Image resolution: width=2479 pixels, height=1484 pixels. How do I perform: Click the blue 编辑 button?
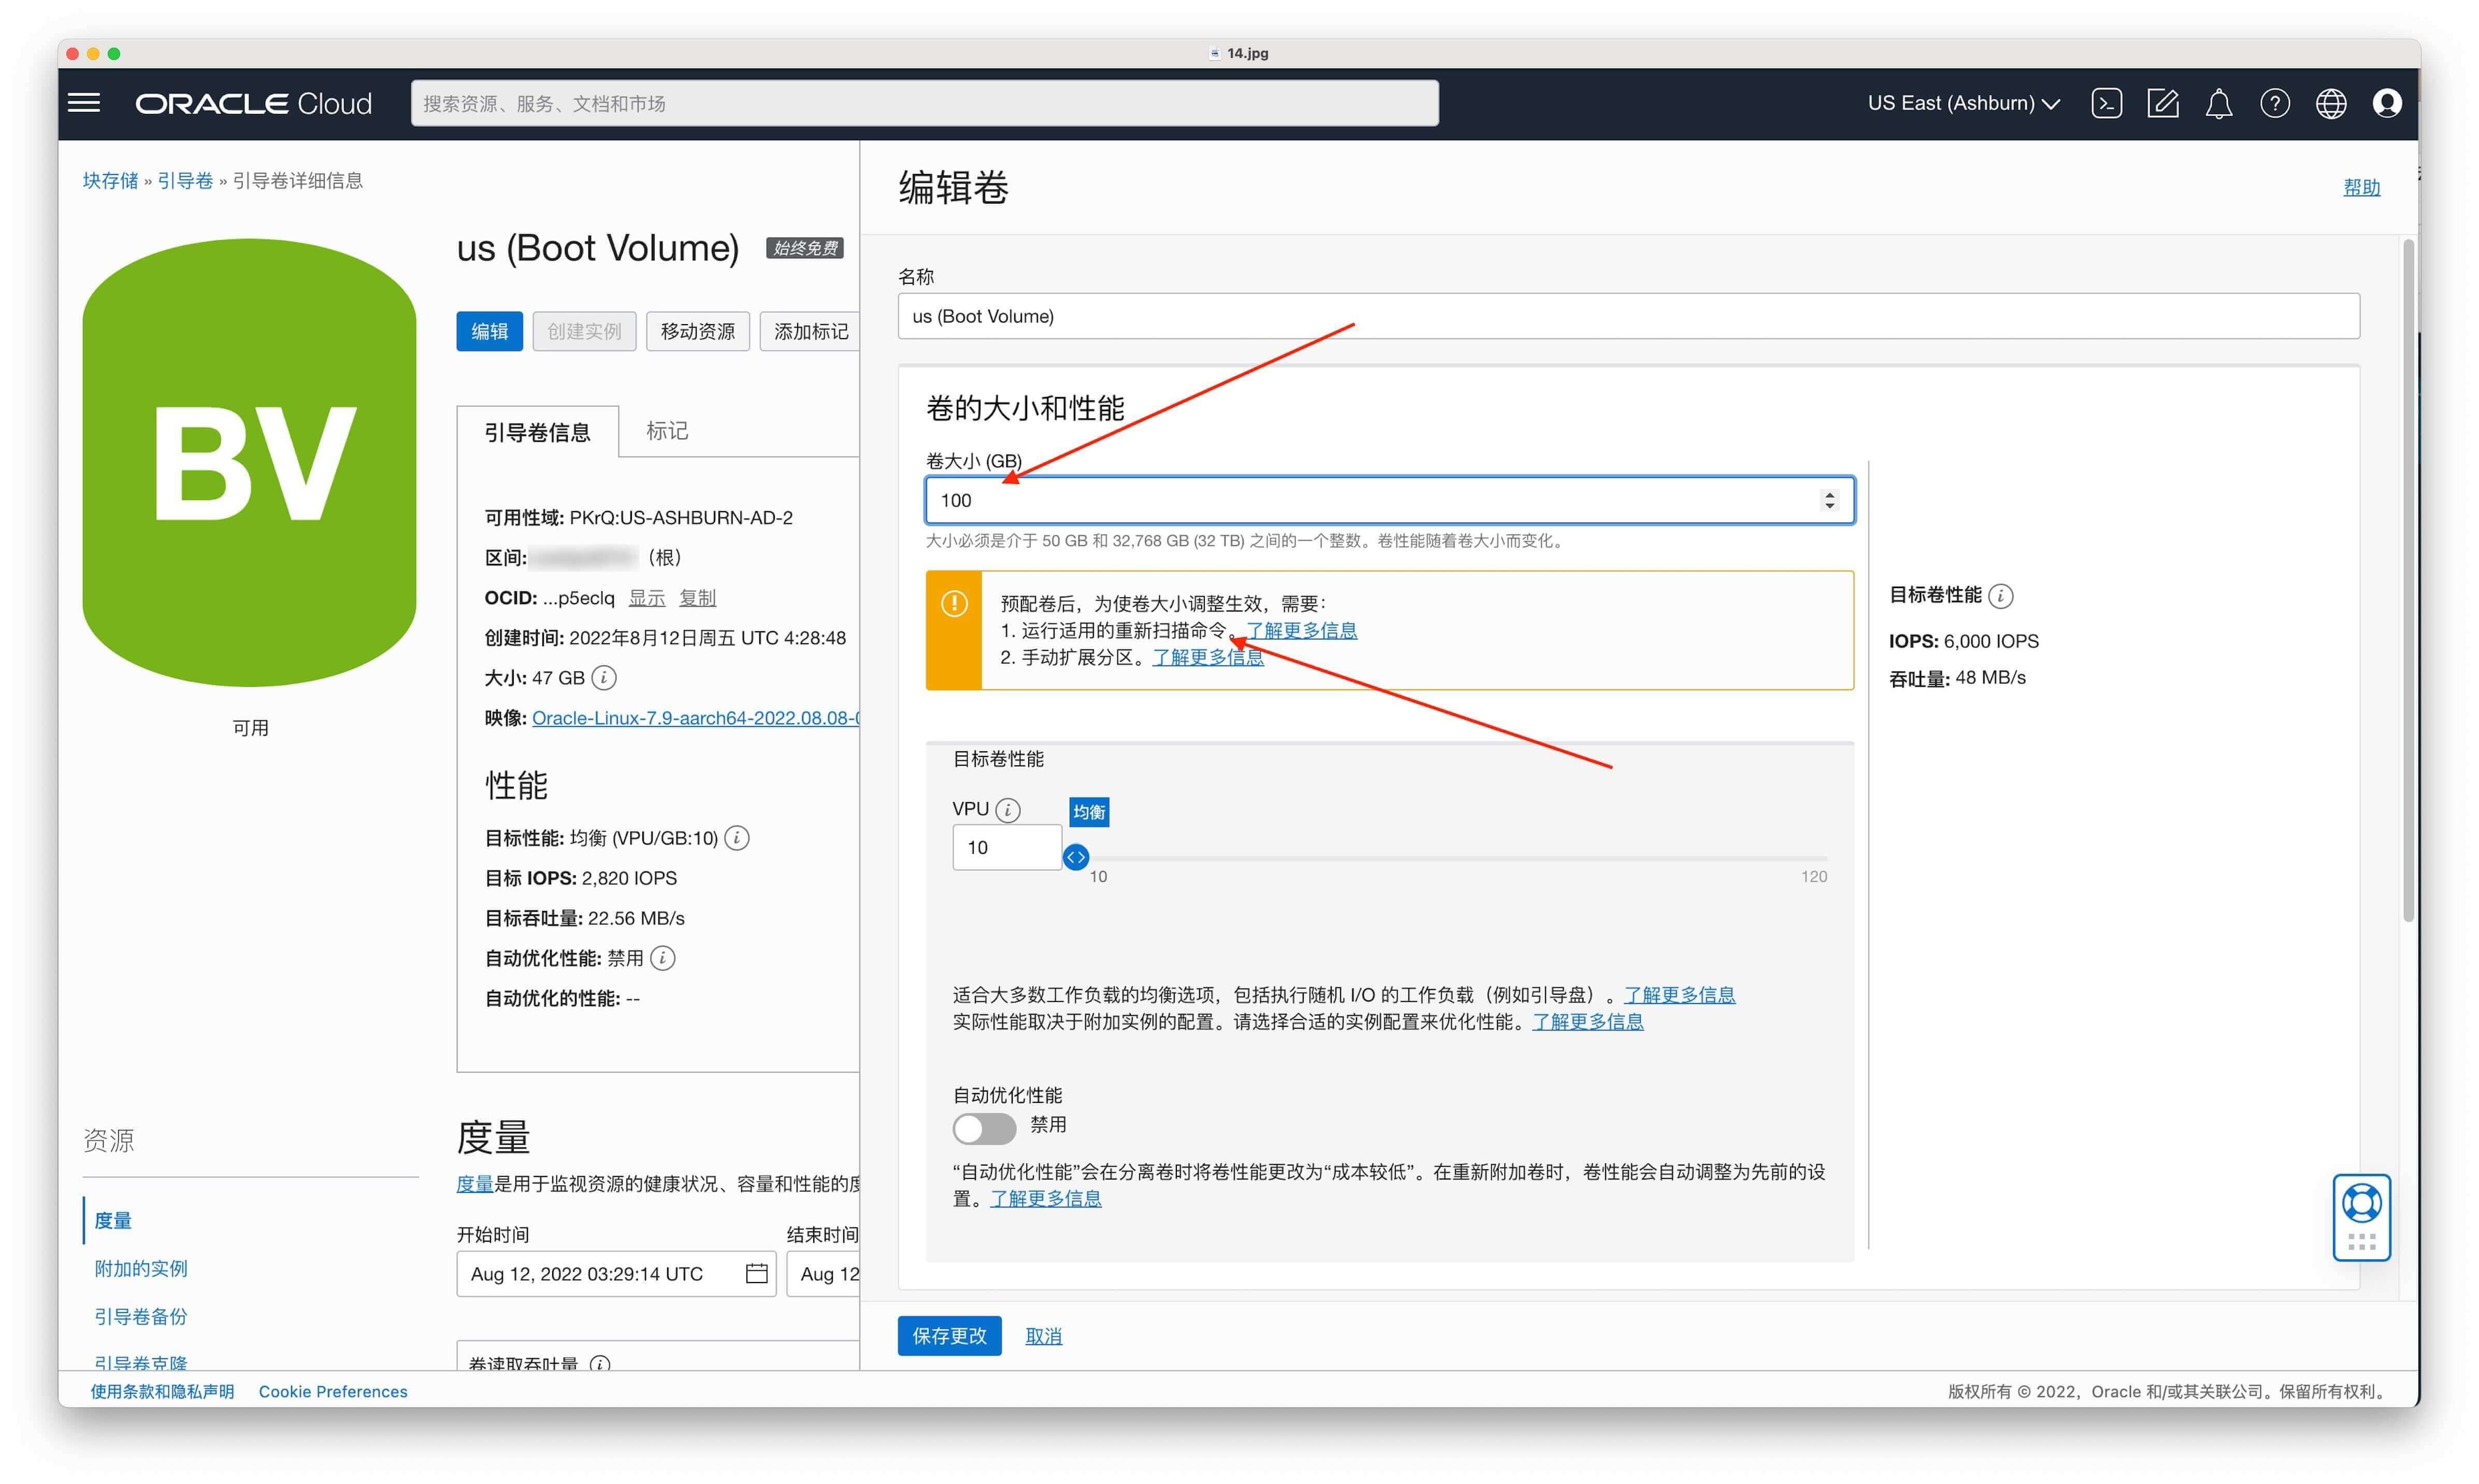489,331
